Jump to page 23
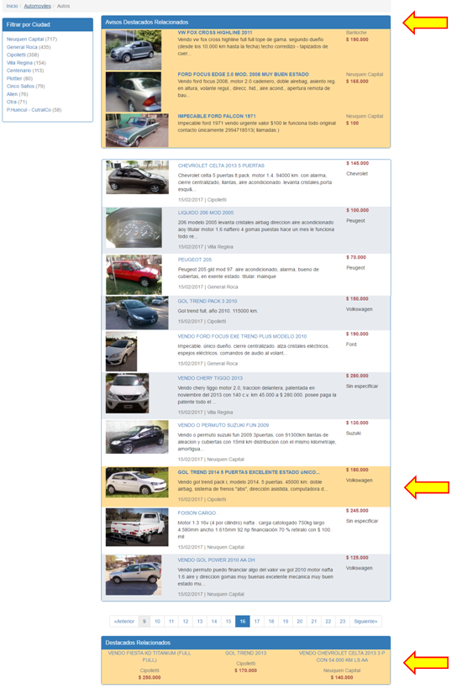 (343, 622)
